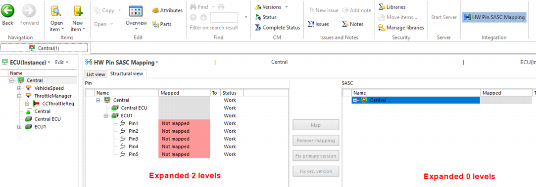Viewport: 536px width, 187px height.
Task: Open item via the magnifier icon
Action: (x=55, y=11)
